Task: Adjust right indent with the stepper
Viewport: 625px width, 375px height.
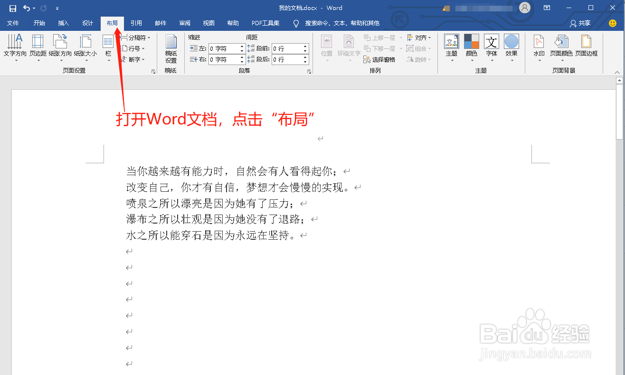Action: [242, 59]
